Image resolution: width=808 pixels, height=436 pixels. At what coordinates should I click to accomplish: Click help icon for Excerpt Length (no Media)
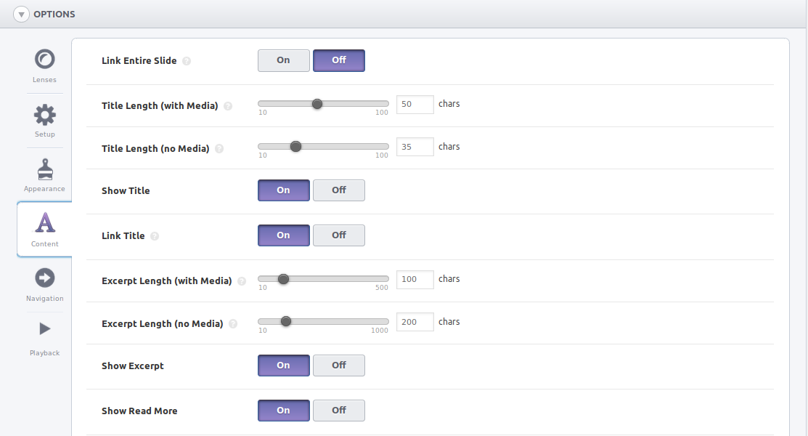click(233, 324)
